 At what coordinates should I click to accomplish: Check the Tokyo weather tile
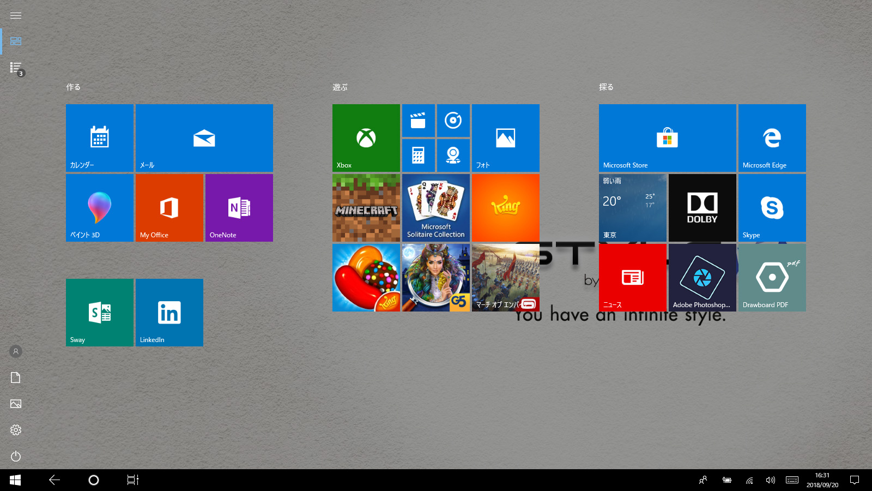pyautogui.click(x=633, y=207)
